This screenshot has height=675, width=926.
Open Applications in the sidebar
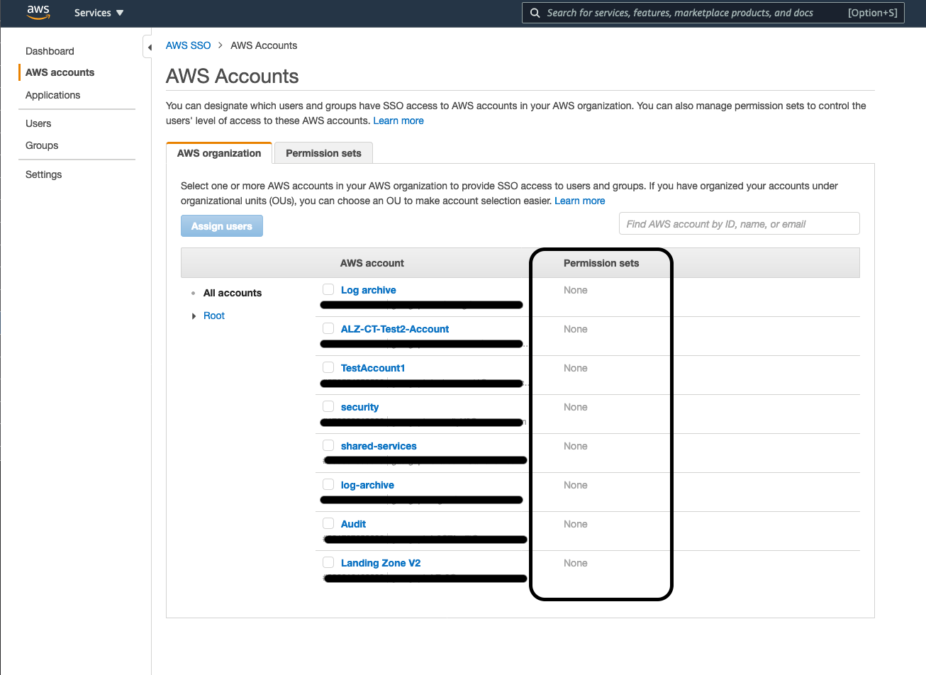pyautogui.click(x=52, y=95)
